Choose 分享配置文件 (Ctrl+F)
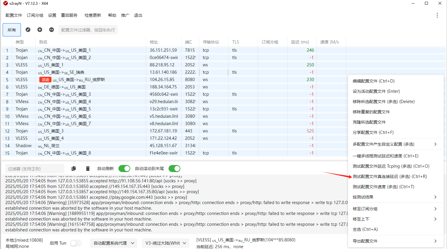 [396, 132]
